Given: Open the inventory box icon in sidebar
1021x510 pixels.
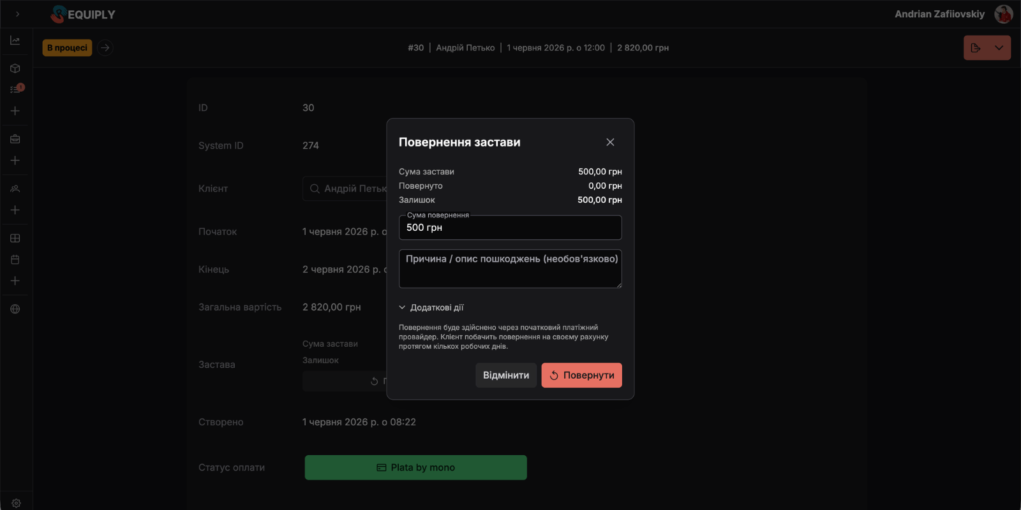Looking at the screenshot, I should click(x=15, y=68).
